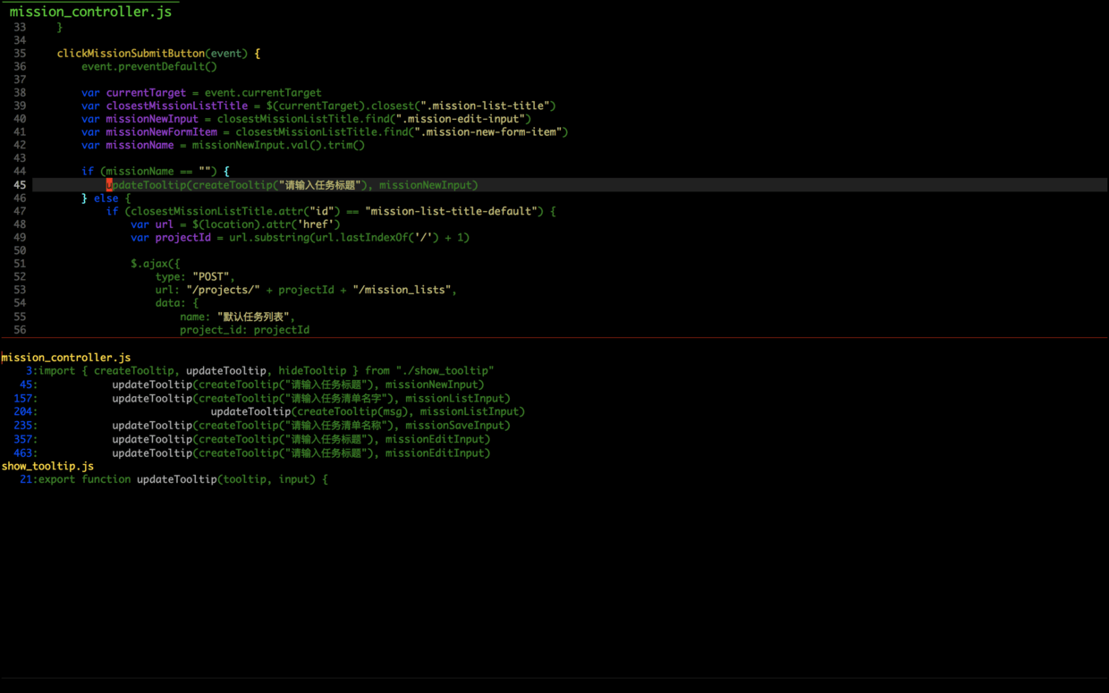Open show_tooltip.js header in search results
This screenshot has width=1109, height=693.
pyautogui.click(x=47, y=467)
